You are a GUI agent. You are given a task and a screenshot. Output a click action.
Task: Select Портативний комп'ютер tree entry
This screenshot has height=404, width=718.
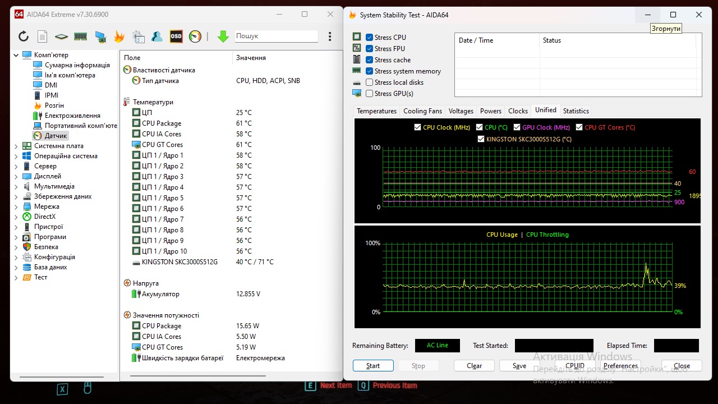[81, 126]
